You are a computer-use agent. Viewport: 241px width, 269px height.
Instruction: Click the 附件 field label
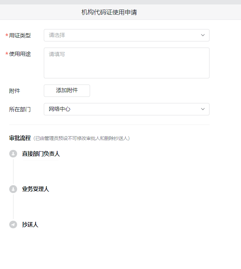[15, 91]
